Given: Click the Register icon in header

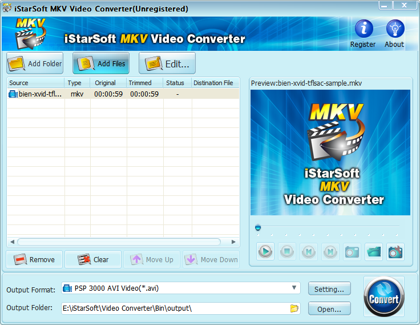Looking at the screenshot, I should click(x=363, y=30).
